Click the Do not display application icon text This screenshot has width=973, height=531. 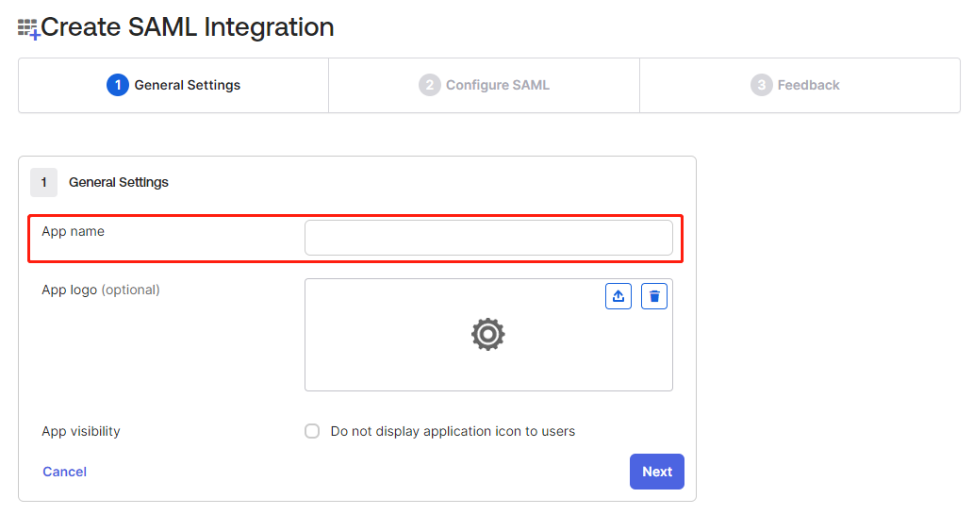click(453, 431)
